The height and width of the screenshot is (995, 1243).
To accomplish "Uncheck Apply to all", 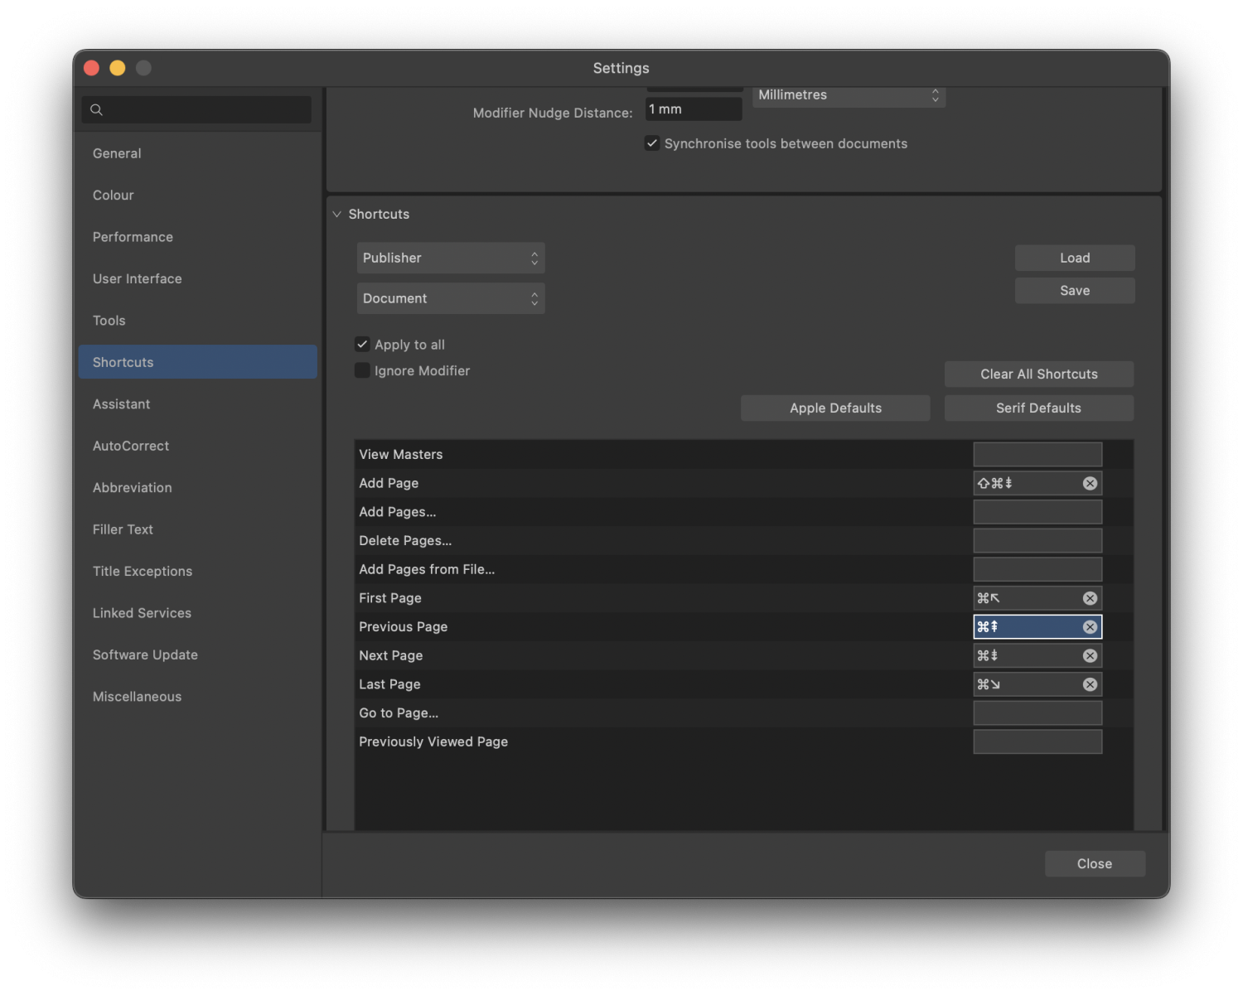I will (362, 344).
